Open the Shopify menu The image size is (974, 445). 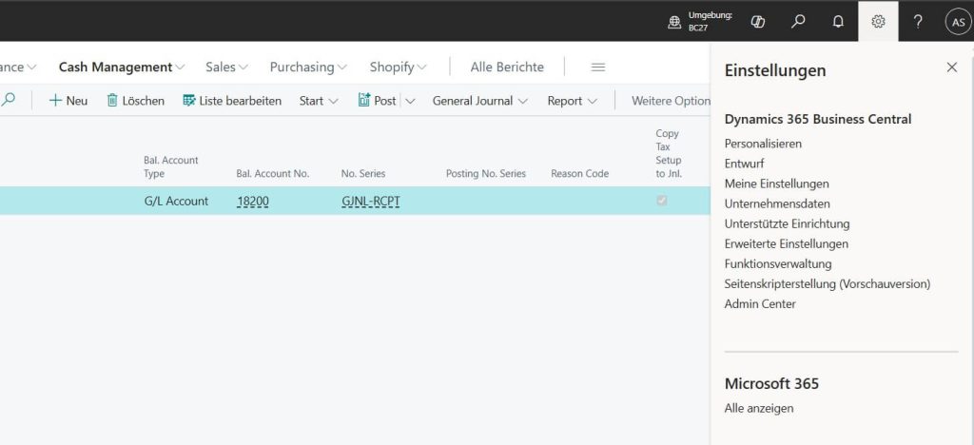(x=398, y=68)
